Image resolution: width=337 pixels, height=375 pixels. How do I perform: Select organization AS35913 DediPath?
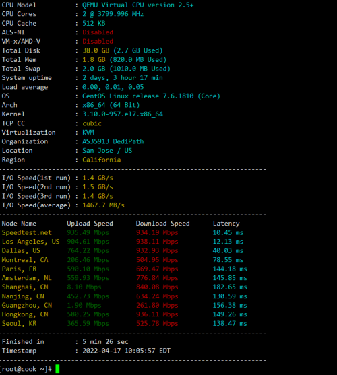[113, 141]
